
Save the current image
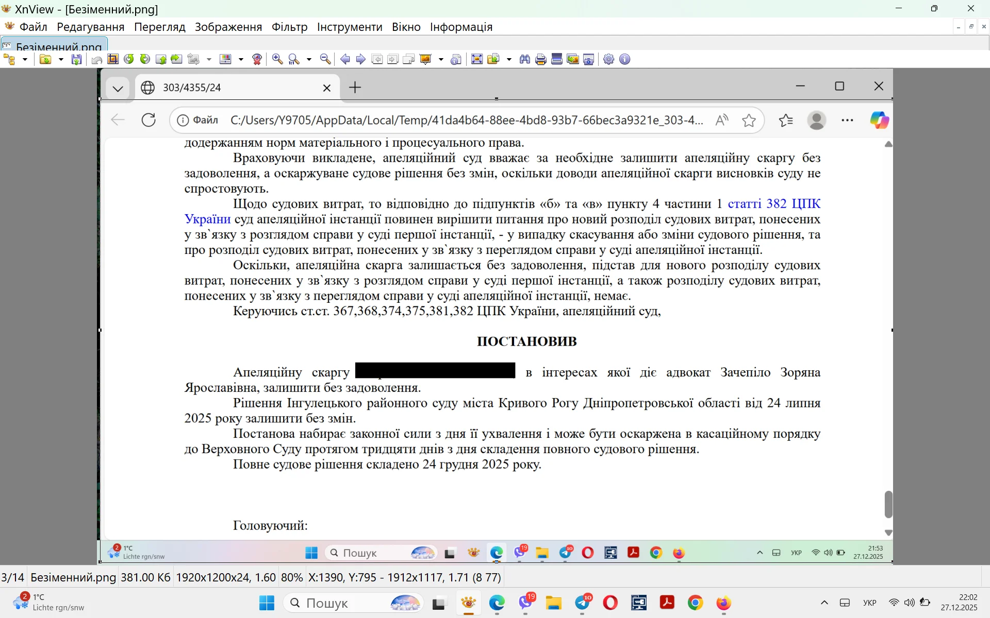pyautogui.click(x=76, y=59)
